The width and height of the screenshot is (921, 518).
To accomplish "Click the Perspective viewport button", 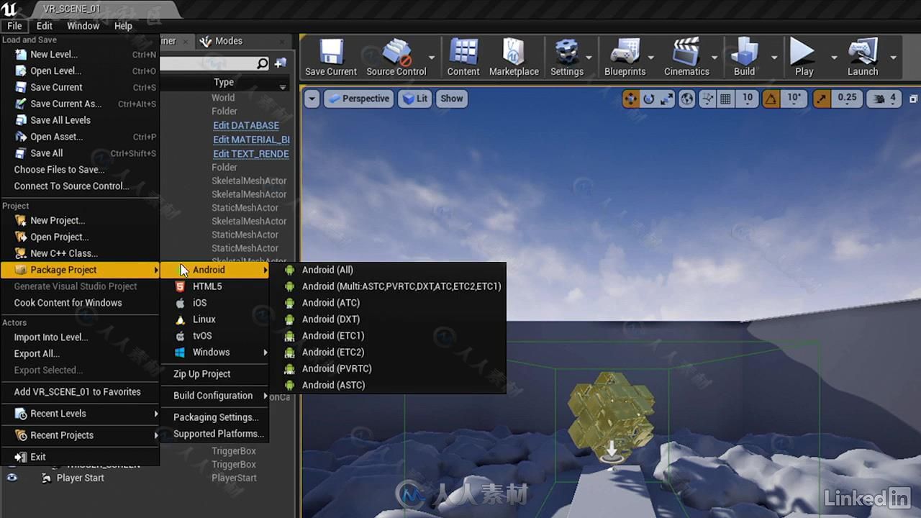I will tap(358, 99).
